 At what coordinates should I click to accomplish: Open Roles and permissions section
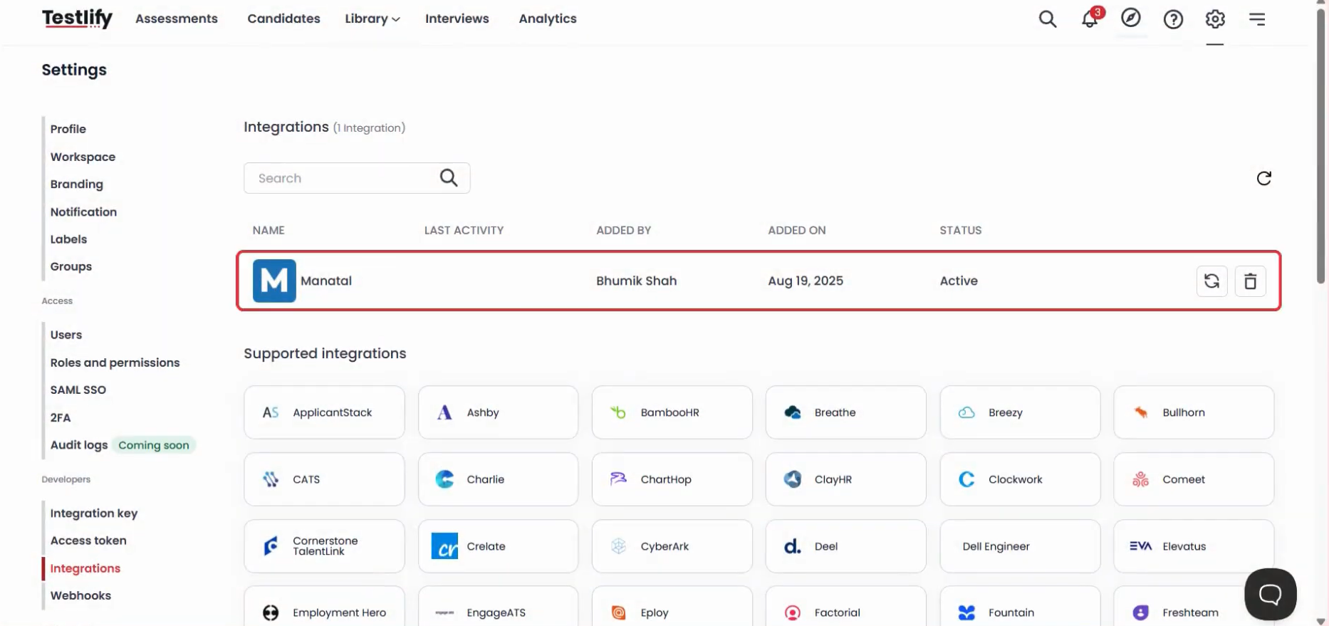pyautogui.click(x=115, y=362)
